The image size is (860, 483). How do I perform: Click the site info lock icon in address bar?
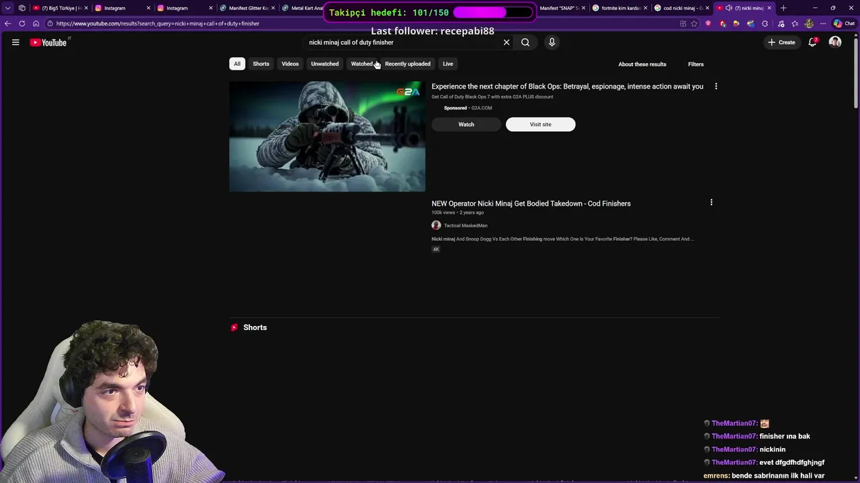(50, 23)
